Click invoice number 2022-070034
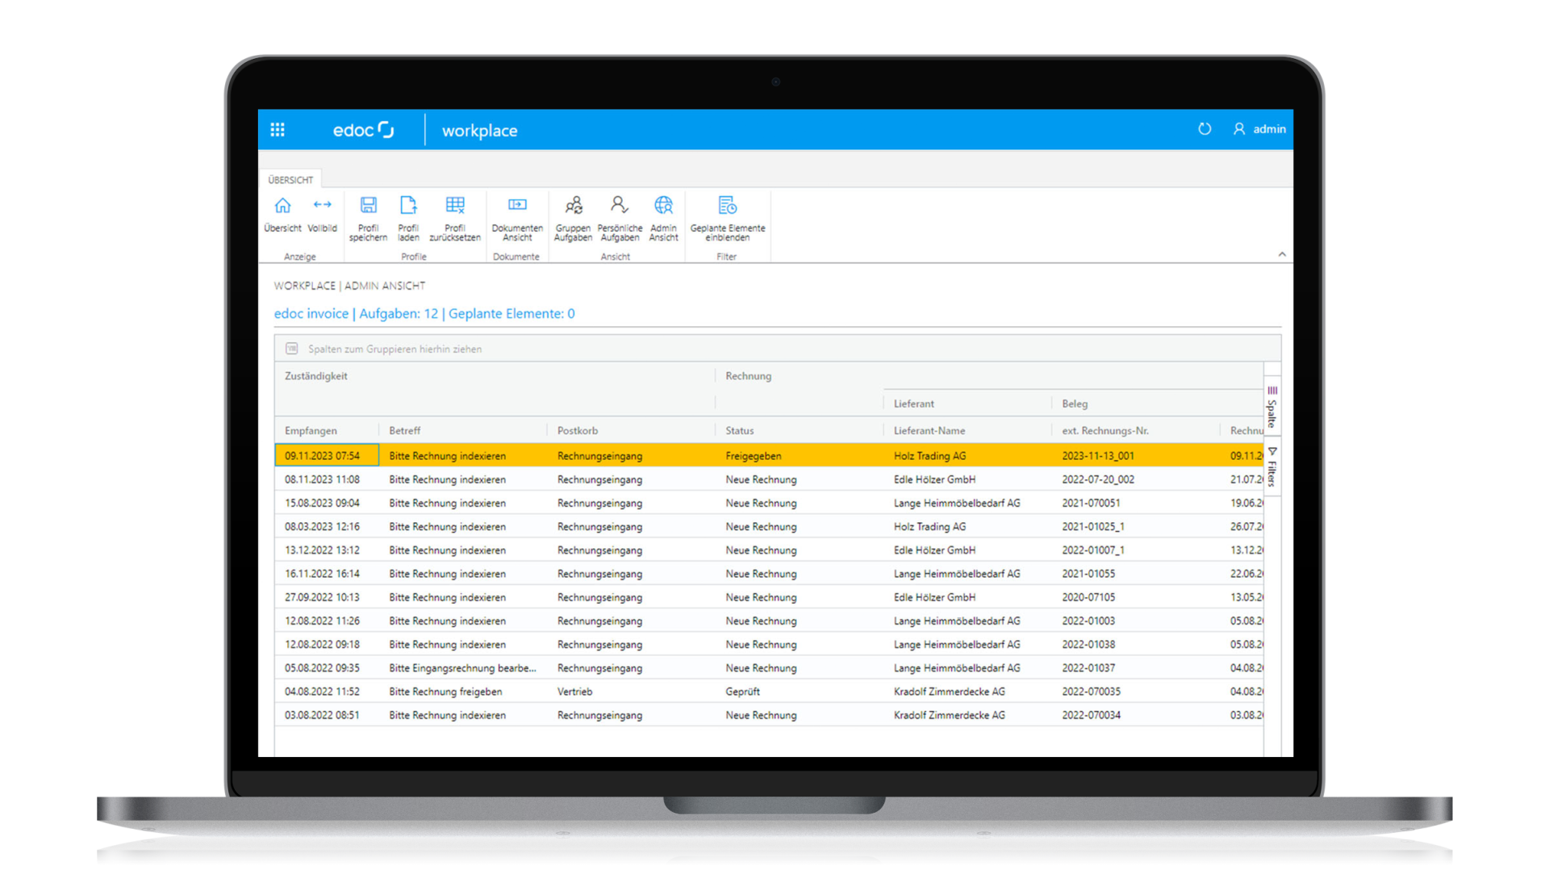Screen dimensions: 1549x891 1091,715
